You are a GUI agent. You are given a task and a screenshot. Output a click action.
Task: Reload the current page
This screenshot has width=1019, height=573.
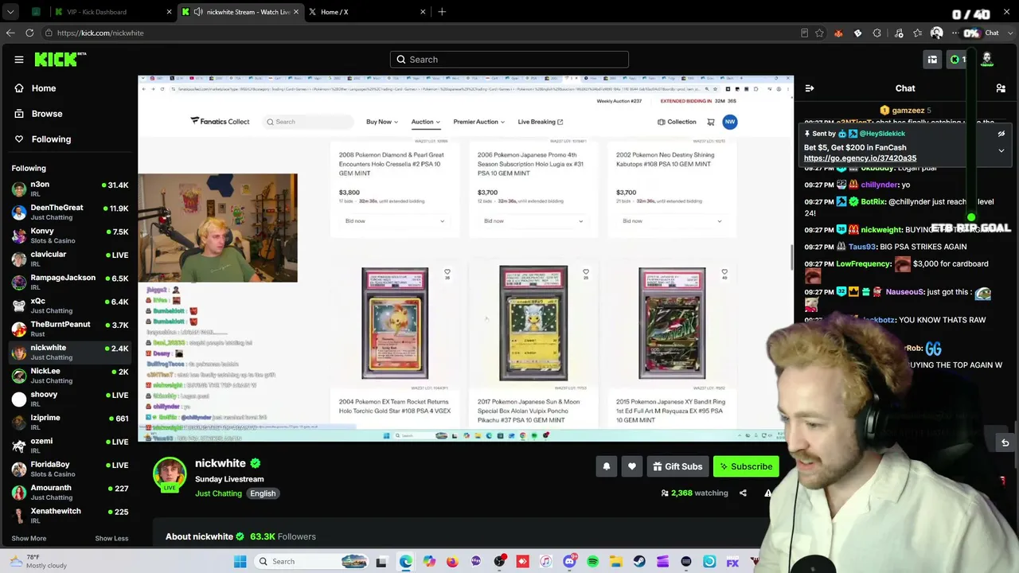(29, 33)
